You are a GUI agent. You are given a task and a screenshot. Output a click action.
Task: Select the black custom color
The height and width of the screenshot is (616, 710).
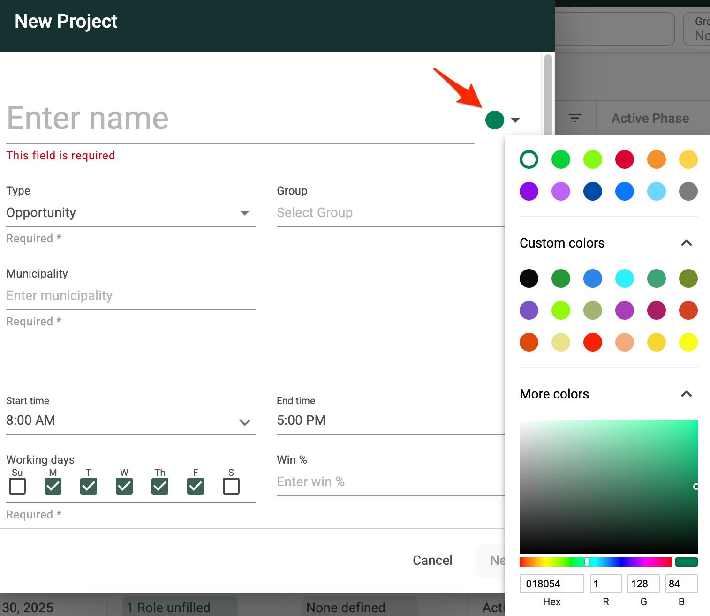[x=529, y=278]
